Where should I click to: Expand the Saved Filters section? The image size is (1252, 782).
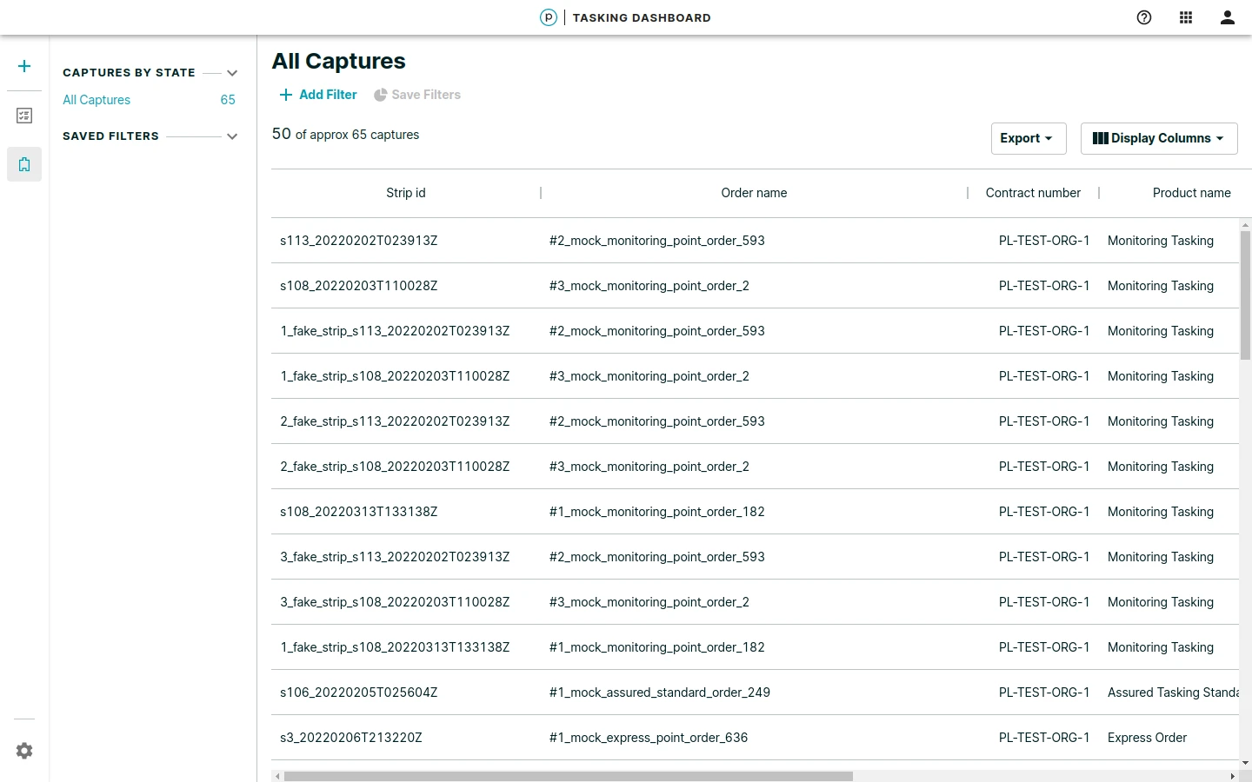[x=232, y=136]
